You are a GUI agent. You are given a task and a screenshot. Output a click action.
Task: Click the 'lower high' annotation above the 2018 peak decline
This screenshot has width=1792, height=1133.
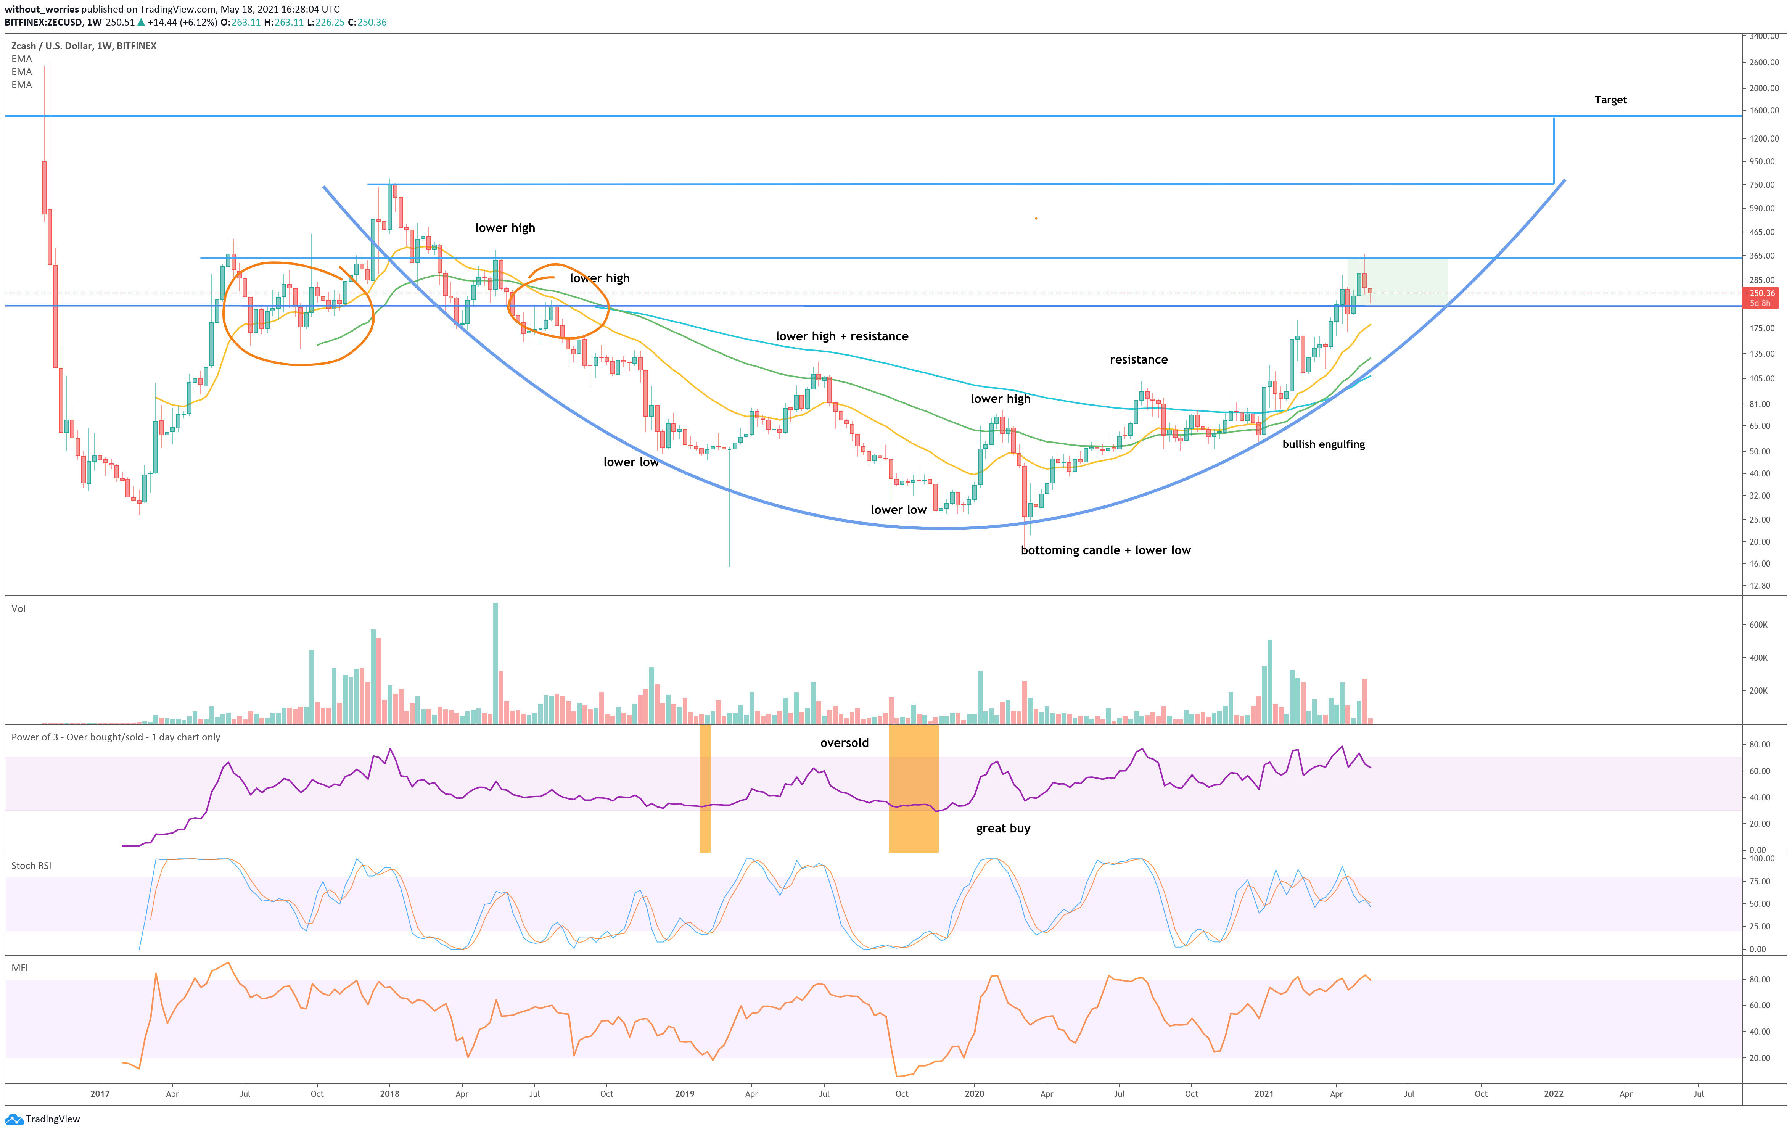tap(505, 228)
